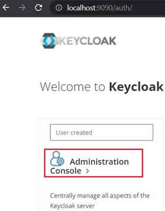
Task: Click the 'User created' text
Action: coord(74,133)
